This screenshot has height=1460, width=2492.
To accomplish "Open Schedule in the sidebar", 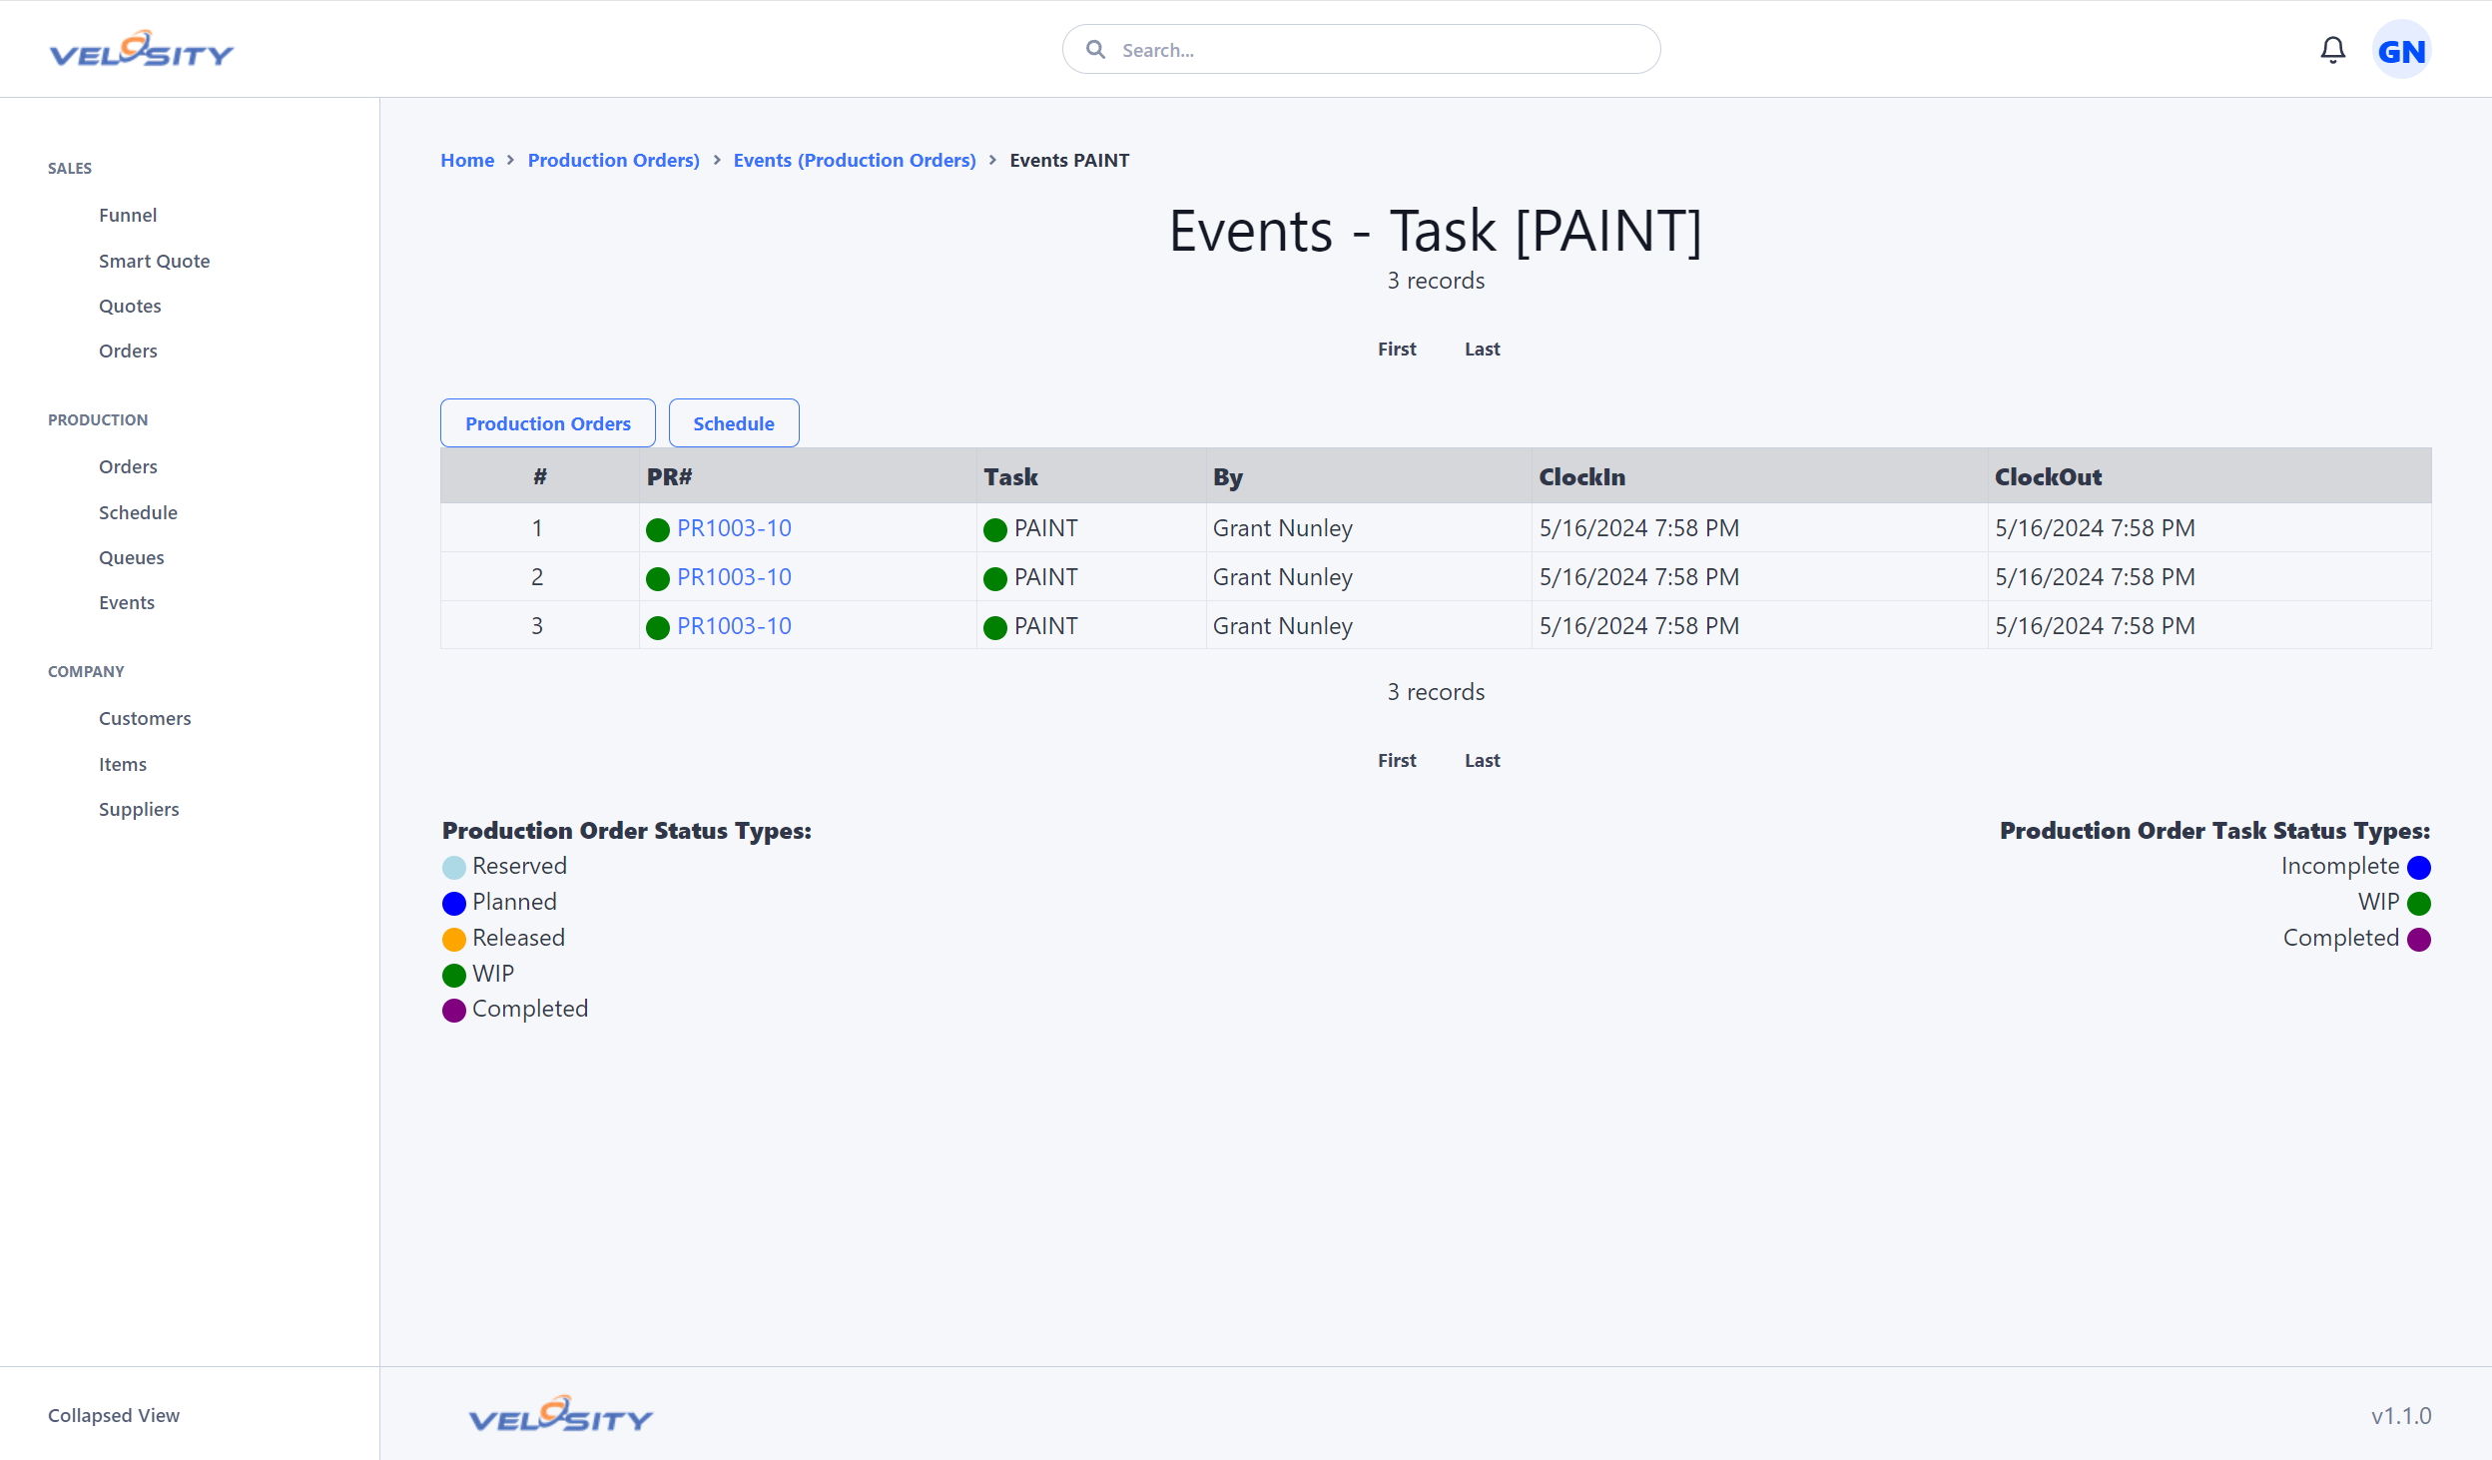I will coord(138,512).
